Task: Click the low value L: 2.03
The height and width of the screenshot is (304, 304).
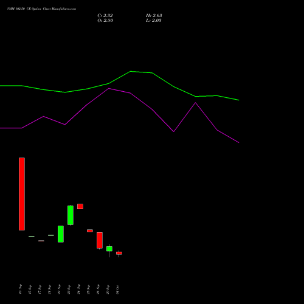Action: click(154, 20)
